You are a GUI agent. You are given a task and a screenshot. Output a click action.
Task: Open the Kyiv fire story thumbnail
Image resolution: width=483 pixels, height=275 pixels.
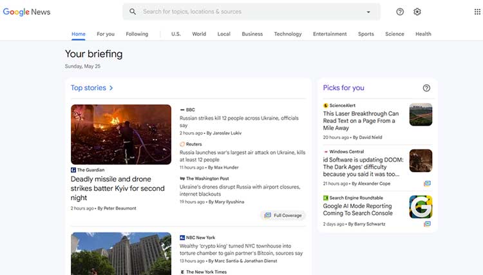pyautogui.click(x=121, y=134)
